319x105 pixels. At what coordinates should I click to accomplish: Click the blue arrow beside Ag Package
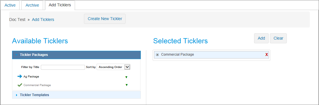pyautogui.click(x=20, y=77)
